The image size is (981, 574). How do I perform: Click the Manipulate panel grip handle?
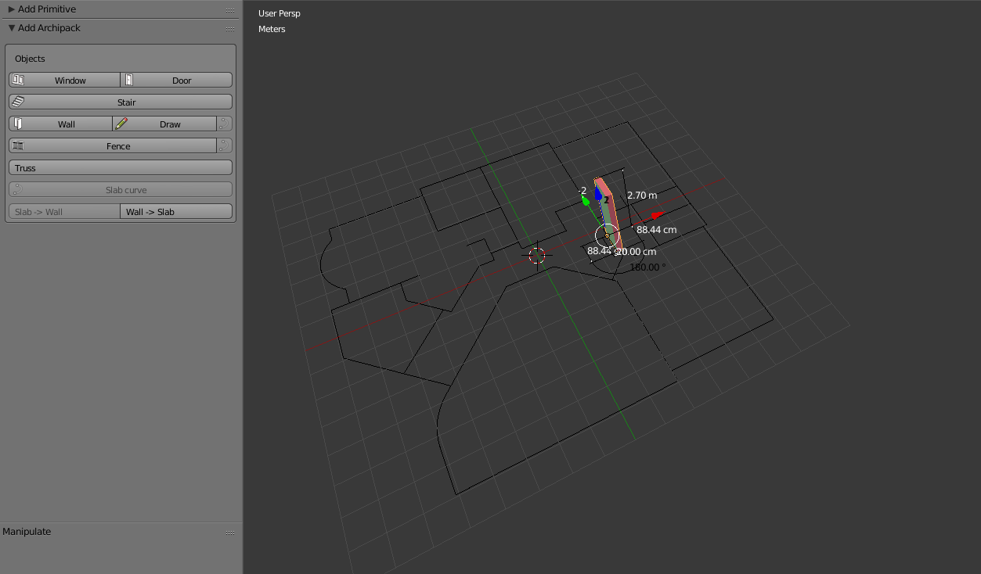pyautogui.click(x=230, y=533)
